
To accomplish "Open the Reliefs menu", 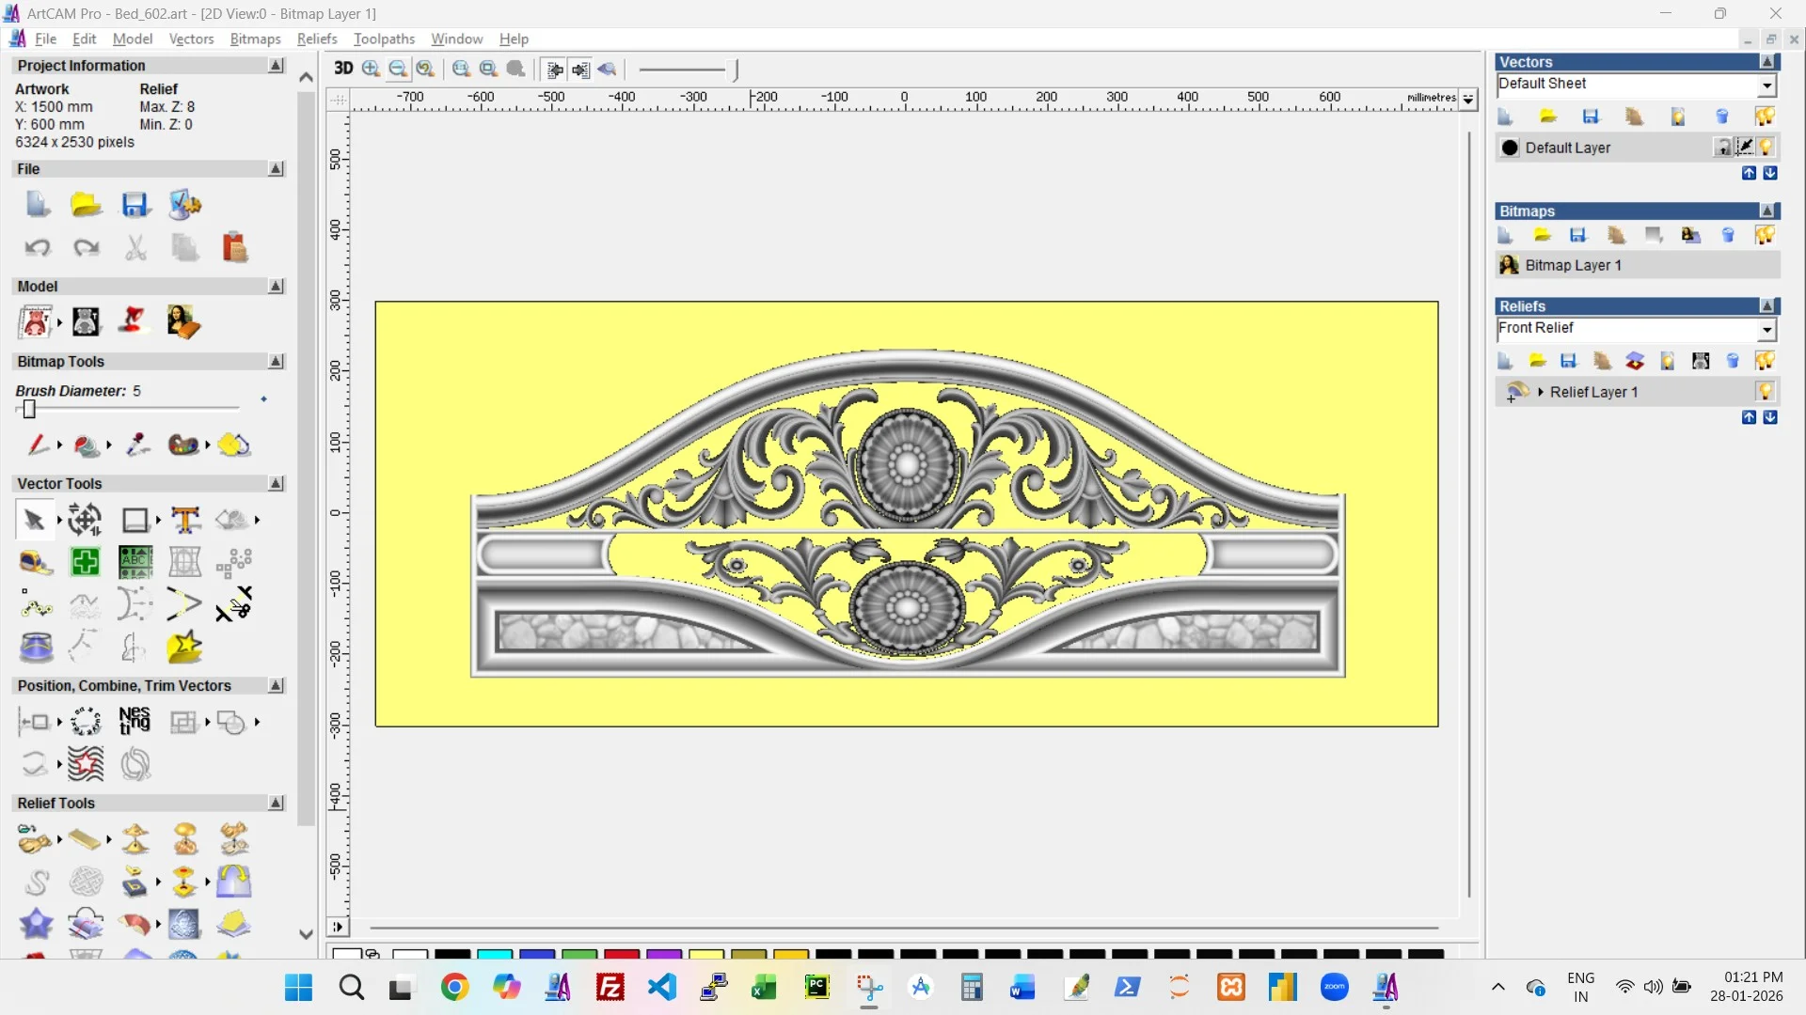I will (316, 39).
